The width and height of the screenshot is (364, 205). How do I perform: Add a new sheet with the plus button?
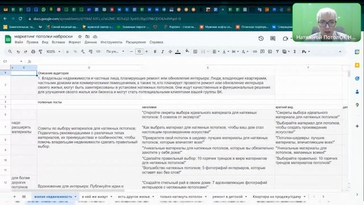pos(15,196)
